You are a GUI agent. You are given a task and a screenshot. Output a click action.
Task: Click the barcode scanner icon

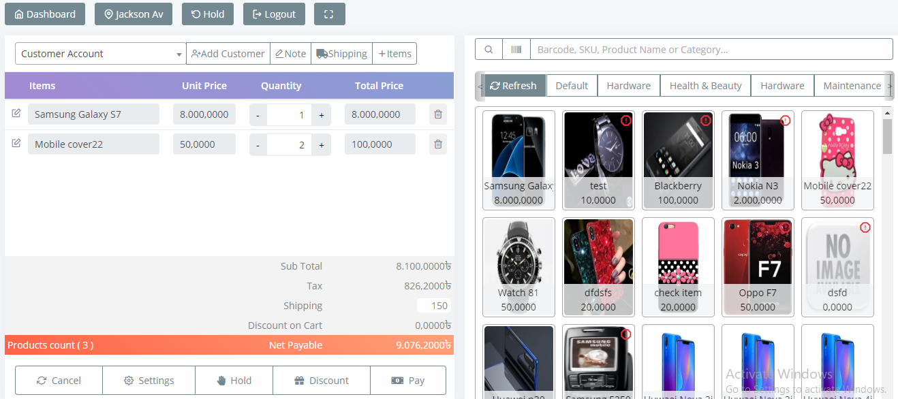(x=516, y=50)
